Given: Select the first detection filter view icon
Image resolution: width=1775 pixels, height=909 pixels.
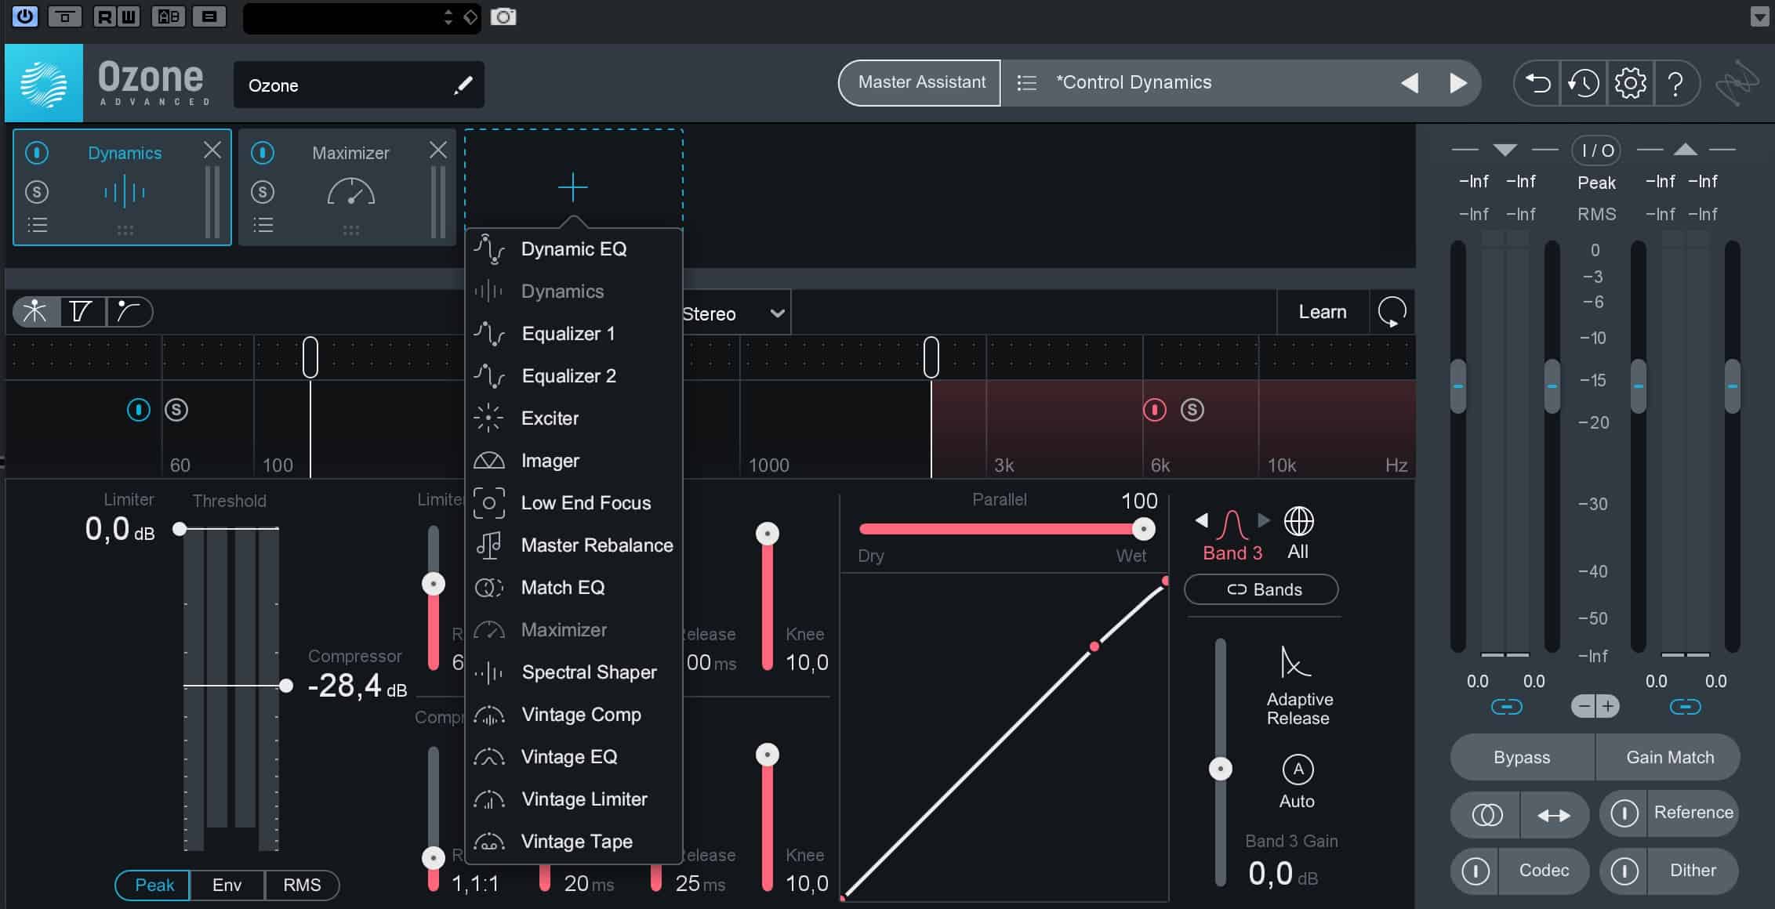Looking at the screenshot, I should pyautogui.click(x=35, y=311).
